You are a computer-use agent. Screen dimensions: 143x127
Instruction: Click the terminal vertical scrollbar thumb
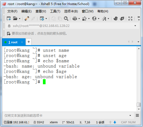point(139,105)
